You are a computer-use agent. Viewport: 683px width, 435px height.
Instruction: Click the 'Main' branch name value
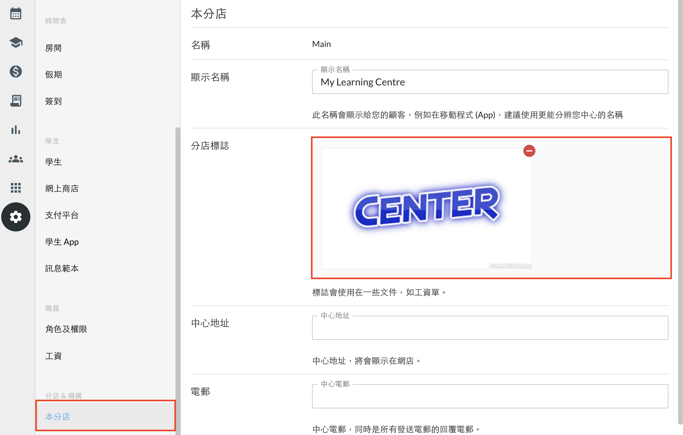pos(321,44)
